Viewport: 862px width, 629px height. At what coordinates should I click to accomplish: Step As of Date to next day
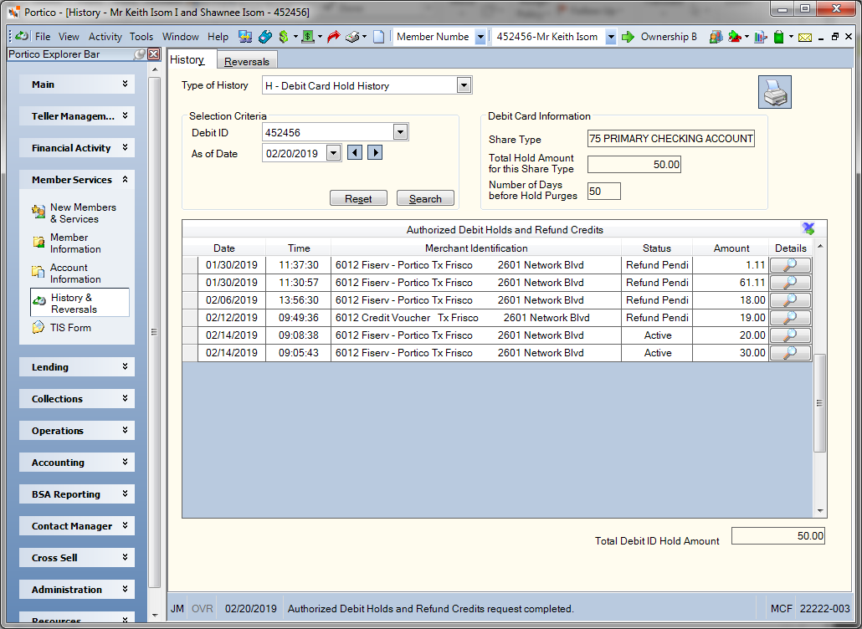(x=375, y=152)
